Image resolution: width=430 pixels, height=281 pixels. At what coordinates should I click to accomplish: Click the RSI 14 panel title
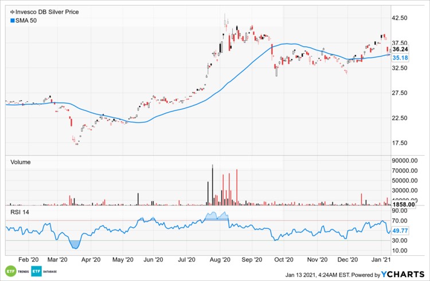click(x=21, y=212)
